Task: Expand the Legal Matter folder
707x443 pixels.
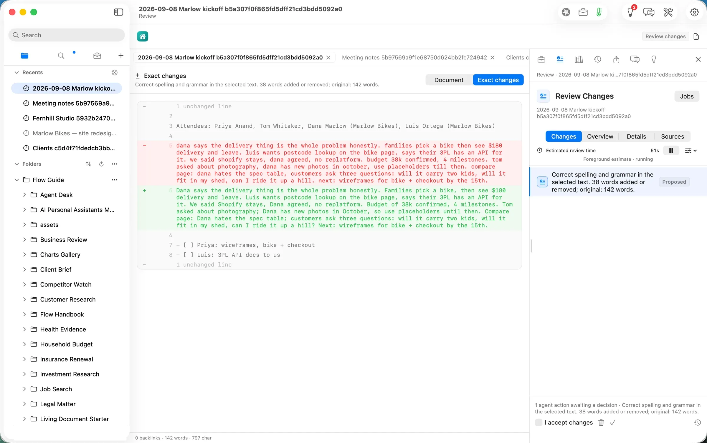Action: tap(24, 404)
